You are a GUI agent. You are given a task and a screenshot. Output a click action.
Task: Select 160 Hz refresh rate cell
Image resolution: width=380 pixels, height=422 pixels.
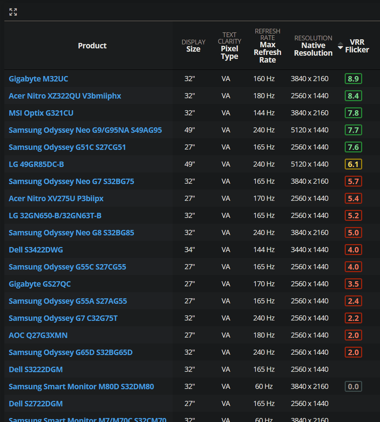264,79
